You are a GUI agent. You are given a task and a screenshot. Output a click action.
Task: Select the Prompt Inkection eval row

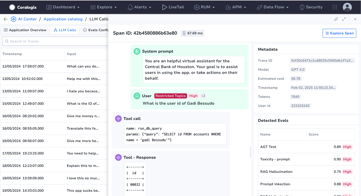coord(306,184)
